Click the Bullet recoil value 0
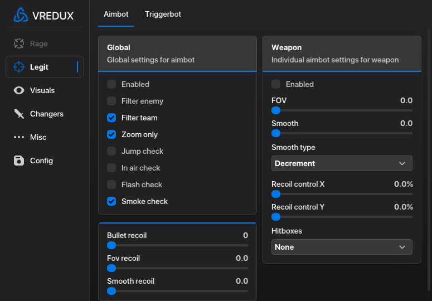This screenshot has width=432, height=301. tap(245, 235)
